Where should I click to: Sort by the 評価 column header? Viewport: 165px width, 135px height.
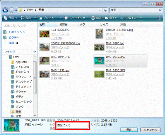coord(130,25)
